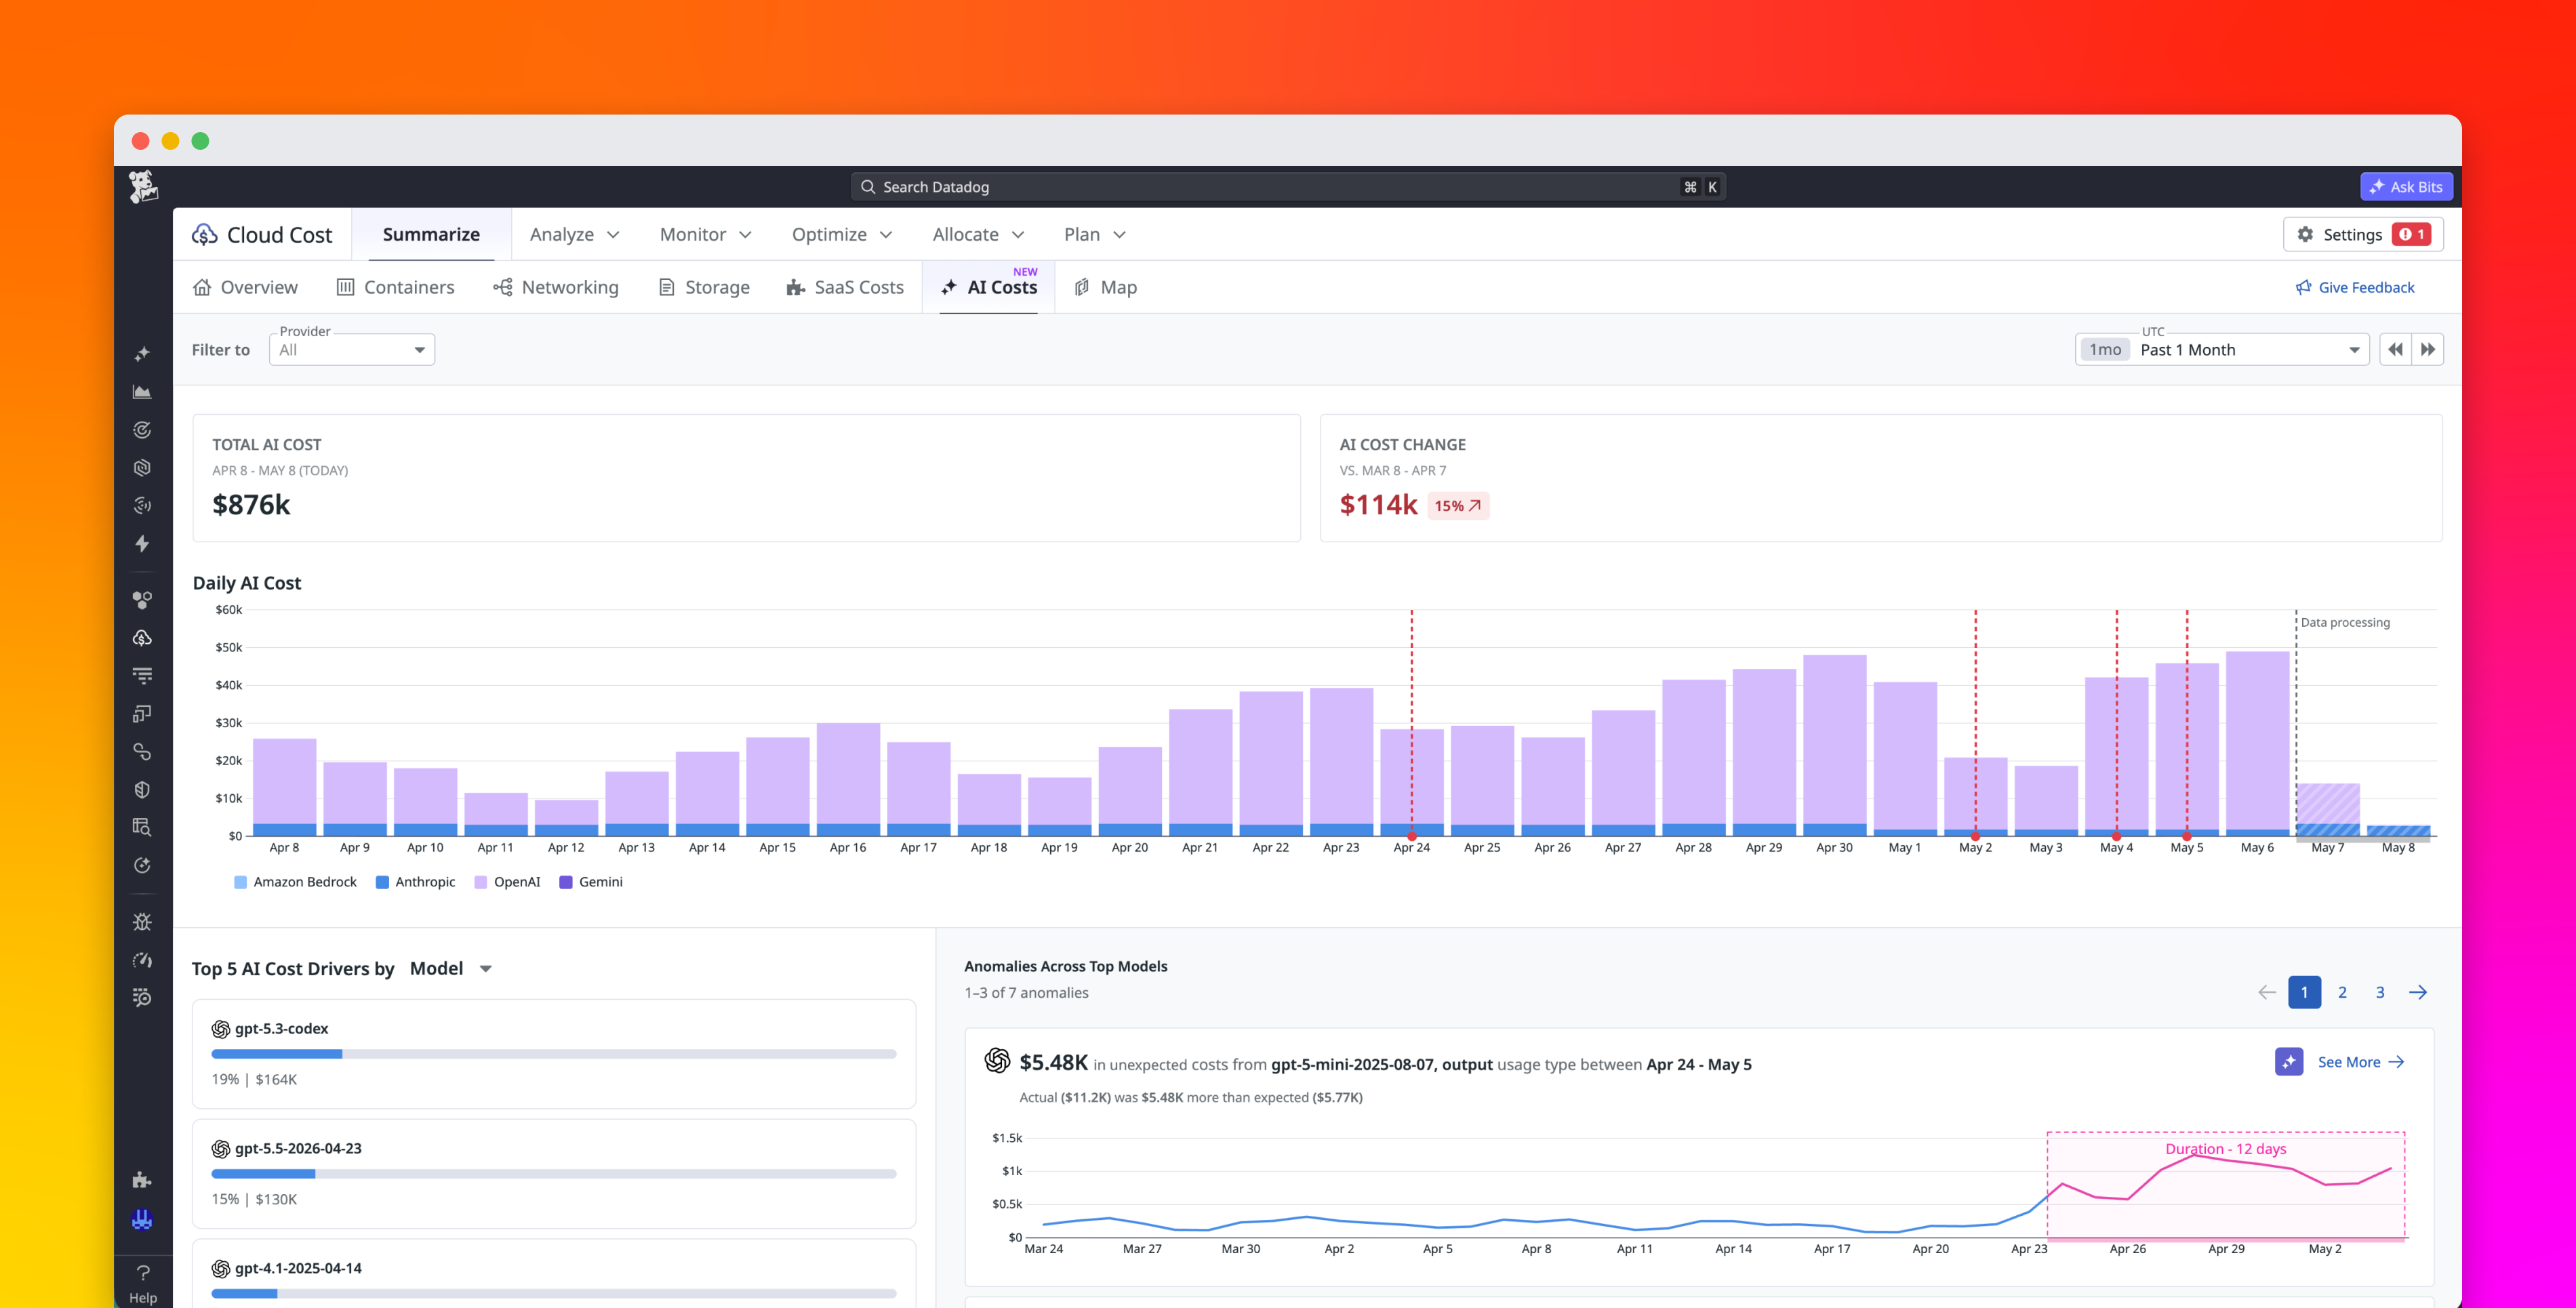Switch to the Containers tab
Image resolution: width=2576 pixels, height=1308 pixels.
tap(395, 287)
